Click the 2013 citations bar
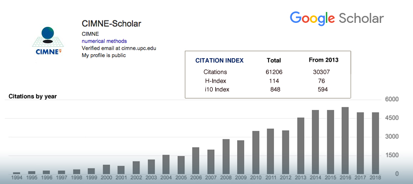This screenshot has height=184, width=413. pyautogui.click(x=301, y=146)
